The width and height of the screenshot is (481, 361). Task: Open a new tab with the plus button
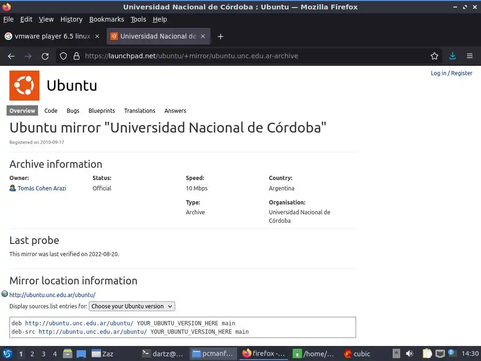[220, 37]
